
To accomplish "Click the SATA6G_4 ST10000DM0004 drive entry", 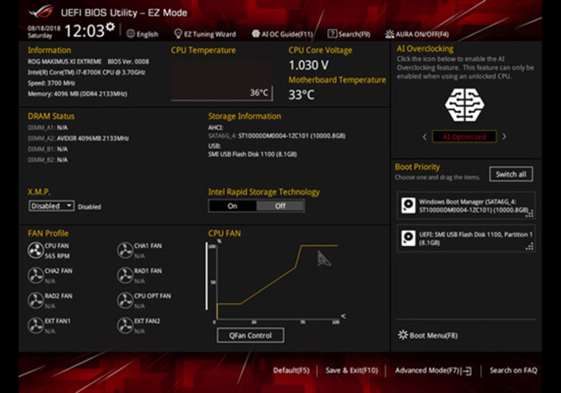I will click(277, 136).
